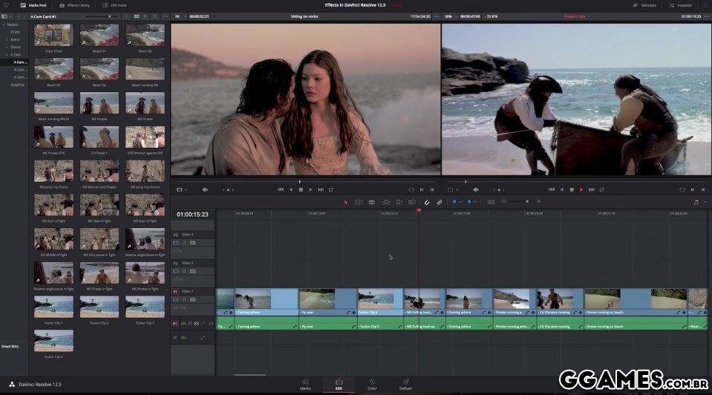Screen dimensions: 712x395
Task: Open the timeline viewer 56% zoom dropdown
Action: [451, 16]
